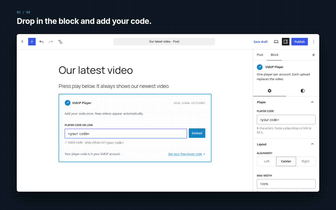Click the Max Width input field

286,184
